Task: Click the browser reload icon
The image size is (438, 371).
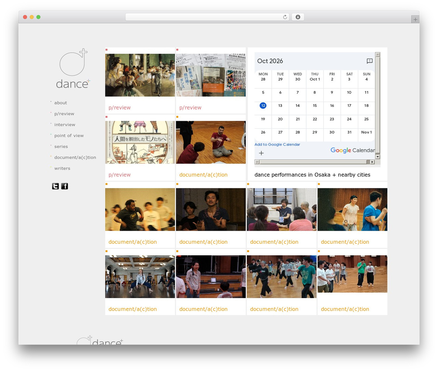Action: click(x=285, y=17)
